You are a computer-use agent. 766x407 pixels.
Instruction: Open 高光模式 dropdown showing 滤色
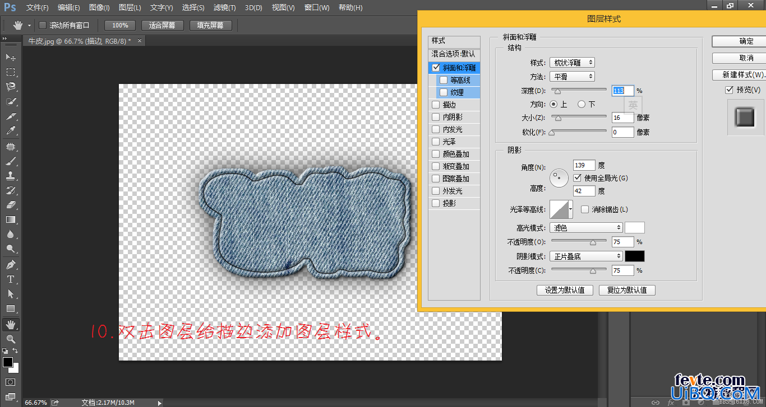tap(586, 228)
